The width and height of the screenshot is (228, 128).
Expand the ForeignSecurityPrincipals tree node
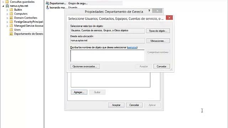pos(7,22)
